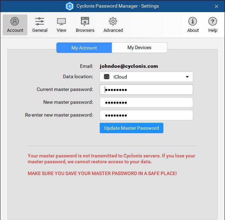Click the dropdown arrow beside iCloud
The image size is (225, 220).
(x=187, y=77)
